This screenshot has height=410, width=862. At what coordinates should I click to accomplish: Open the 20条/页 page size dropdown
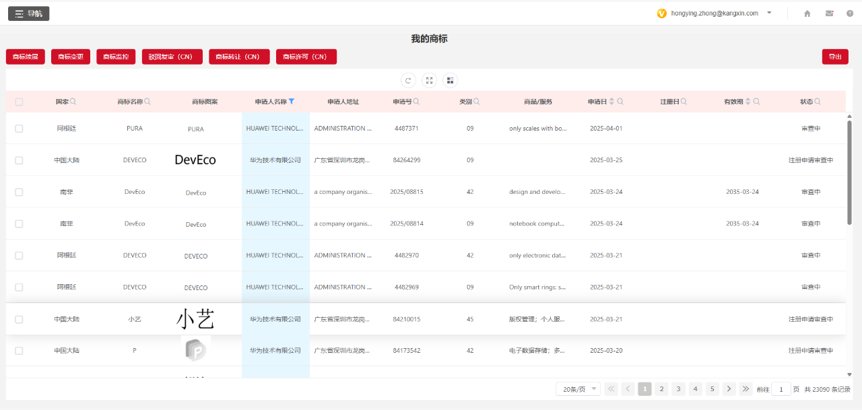[x=577, y=388]
